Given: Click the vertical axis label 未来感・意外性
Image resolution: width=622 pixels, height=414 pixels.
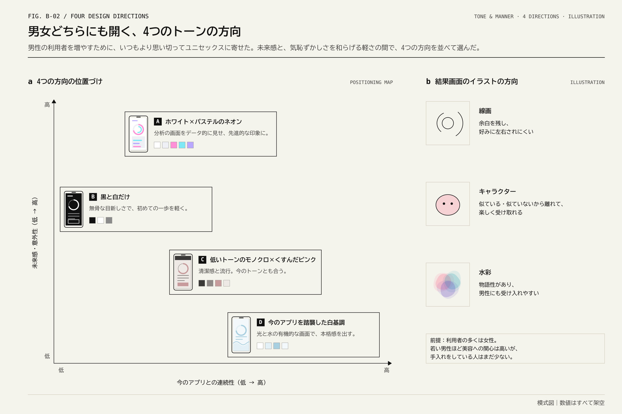Looking at the screenshot, I should (35, 233).
